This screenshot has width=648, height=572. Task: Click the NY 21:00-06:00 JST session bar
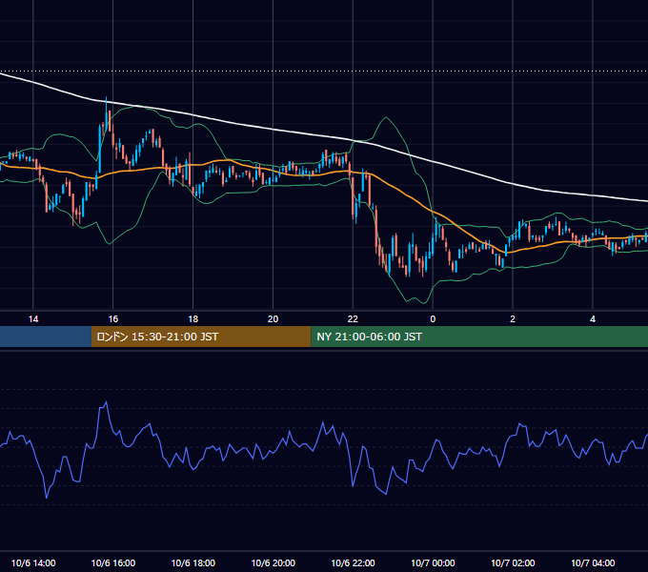coord(479,337)
